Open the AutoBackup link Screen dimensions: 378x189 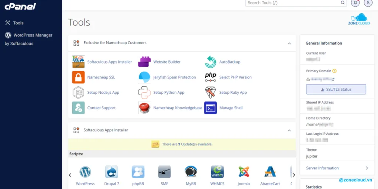(x=230, y=62)
